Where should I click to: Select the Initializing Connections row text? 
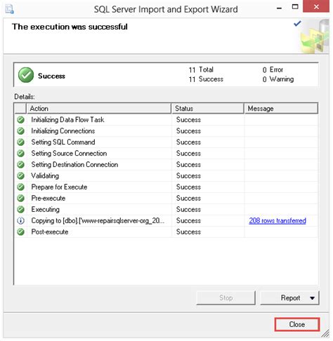click(63, 131)
